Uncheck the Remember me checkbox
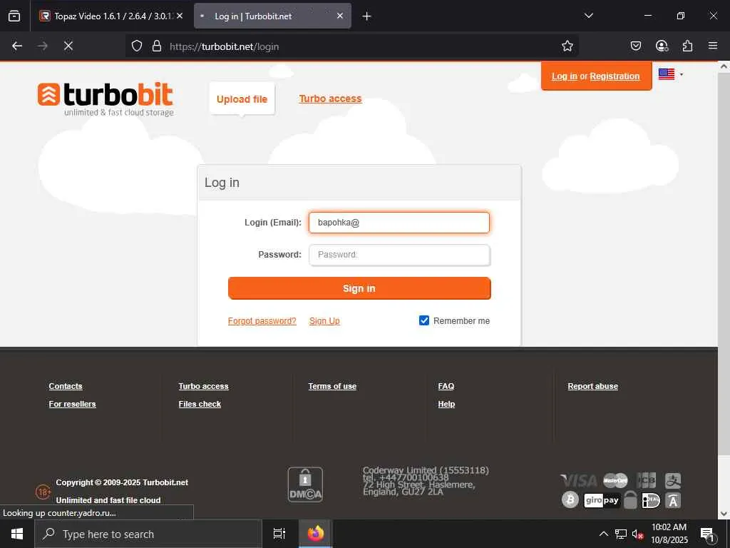 [423, 320]
